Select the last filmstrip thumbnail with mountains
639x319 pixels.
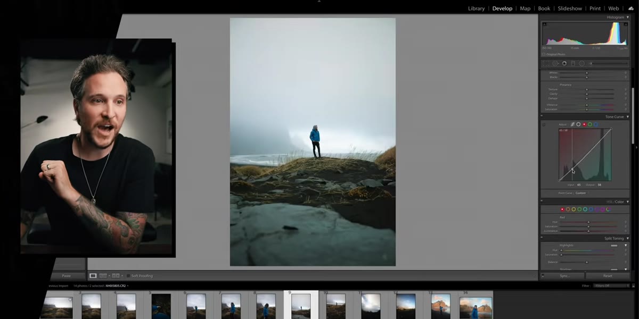[476, 307]
